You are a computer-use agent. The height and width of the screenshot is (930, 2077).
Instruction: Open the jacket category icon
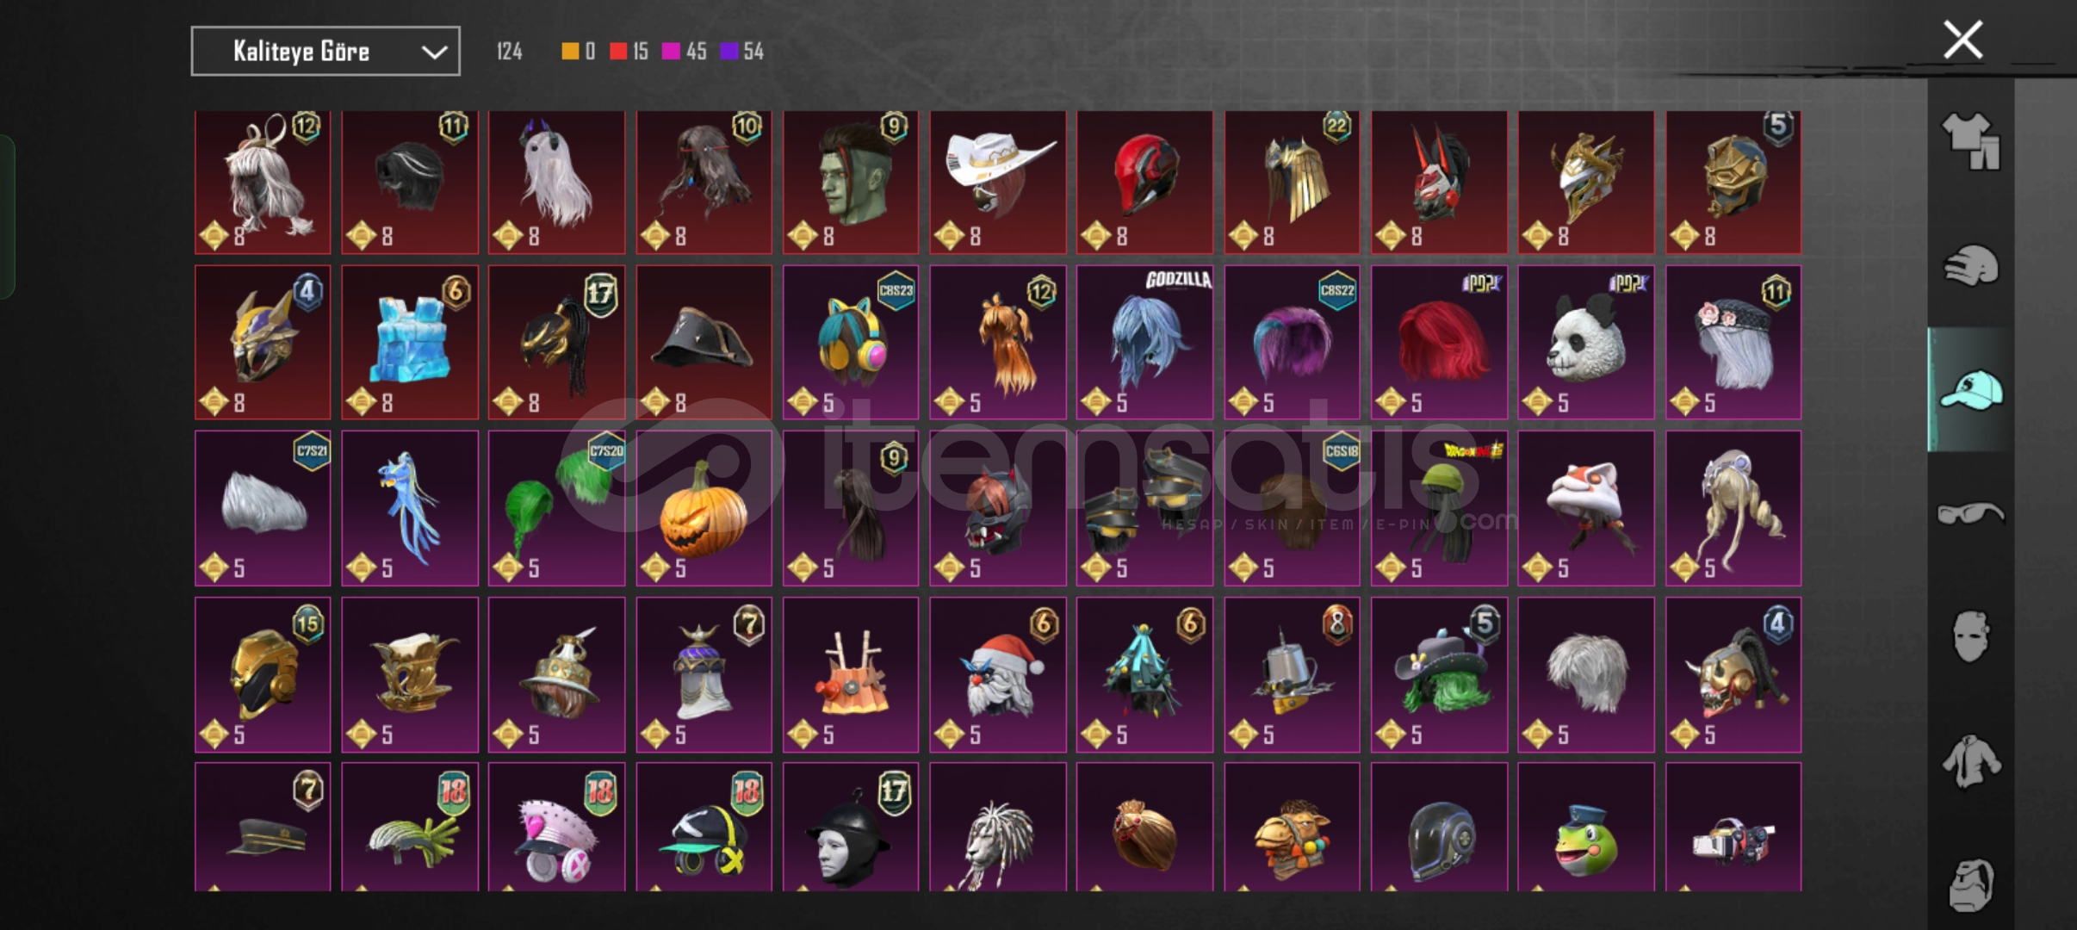[x=1970, y=762]
